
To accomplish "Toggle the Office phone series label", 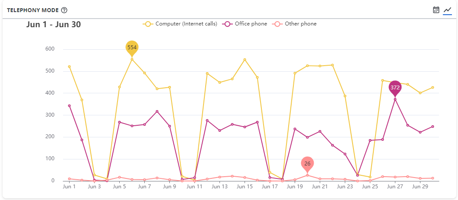I will pos(251,24).
